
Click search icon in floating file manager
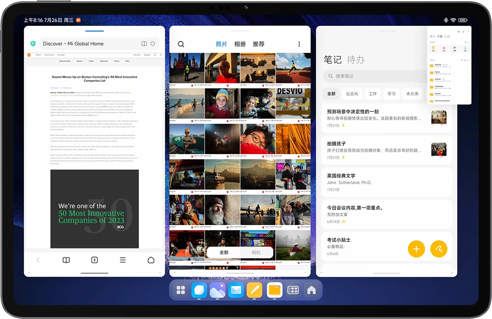tap(459, 32)
